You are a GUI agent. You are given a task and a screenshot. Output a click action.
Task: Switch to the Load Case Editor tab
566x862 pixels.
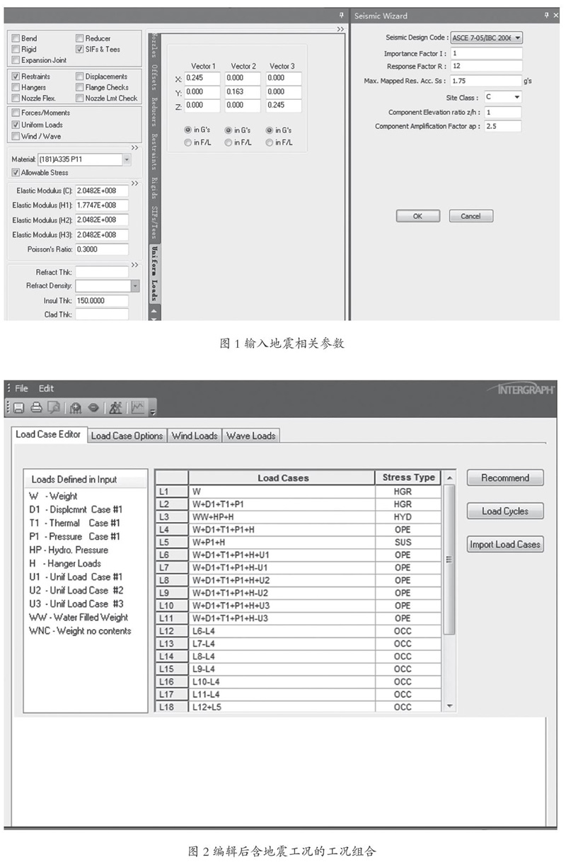(x=49, y=435)
